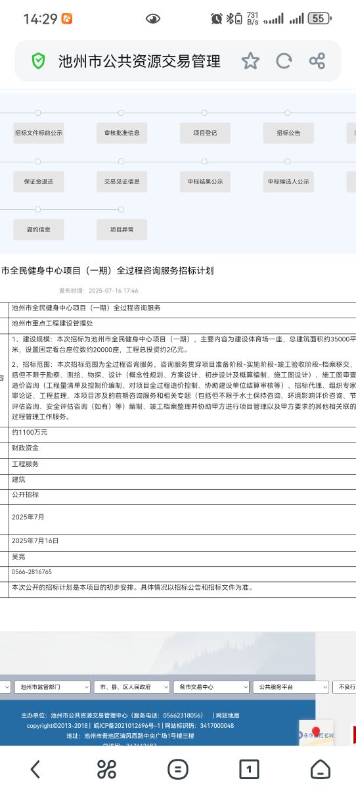Expand the 市、县、区人民政府 dropdown
Viewport: 356px width, 793px height.
pos(132,686)
